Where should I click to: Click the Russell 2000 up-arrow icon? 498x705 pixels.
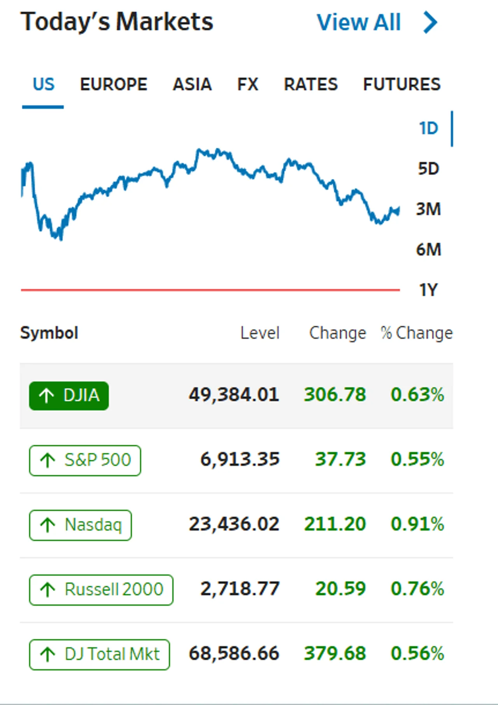click(x=47, y=589)
